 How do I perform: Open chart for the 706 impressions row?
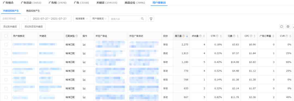point(84,80)
